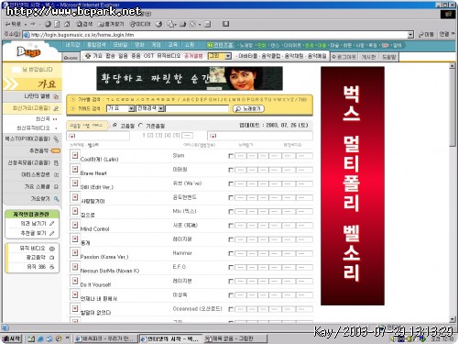This screenshot has width=458, height=344.
Task: Check the box for Still (Edit Ver.)
Action: [x=231, y=183]
